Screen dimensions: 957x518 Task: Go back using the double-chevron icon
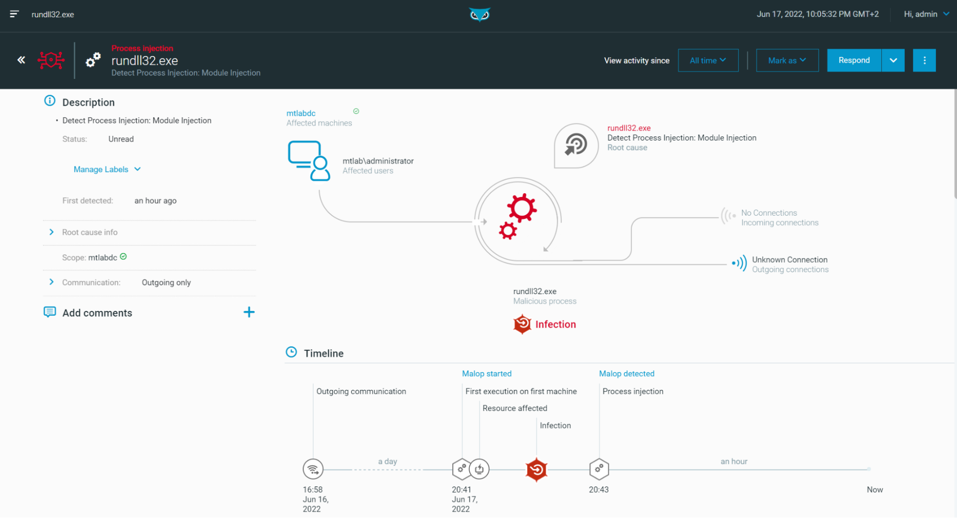pyautogui.click(x=21, y=60)
